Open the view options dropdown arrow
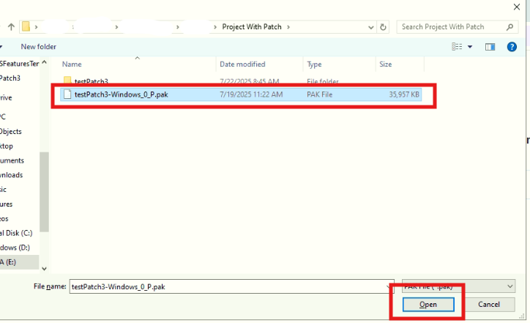530x323 pixels. click(470, 46)
